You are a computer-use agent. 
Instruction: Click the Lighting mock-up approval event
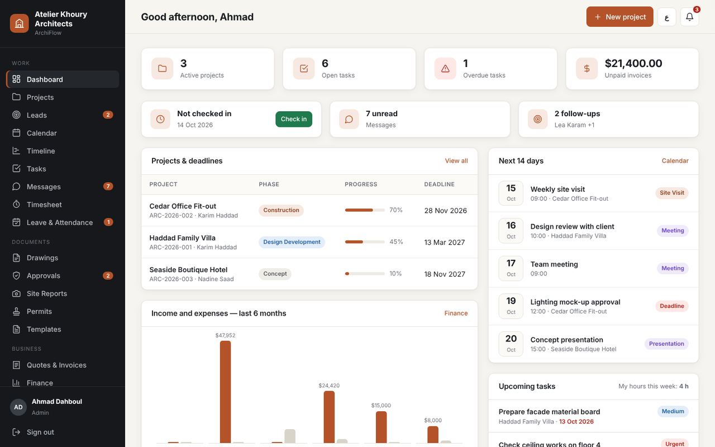click(593, 306)
